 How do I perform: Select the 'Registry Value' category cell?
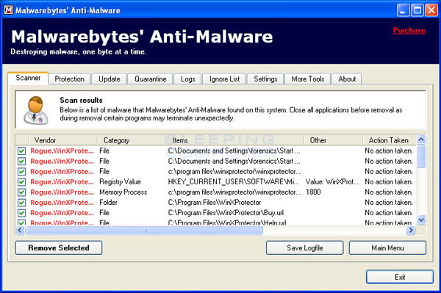[120, 182]
